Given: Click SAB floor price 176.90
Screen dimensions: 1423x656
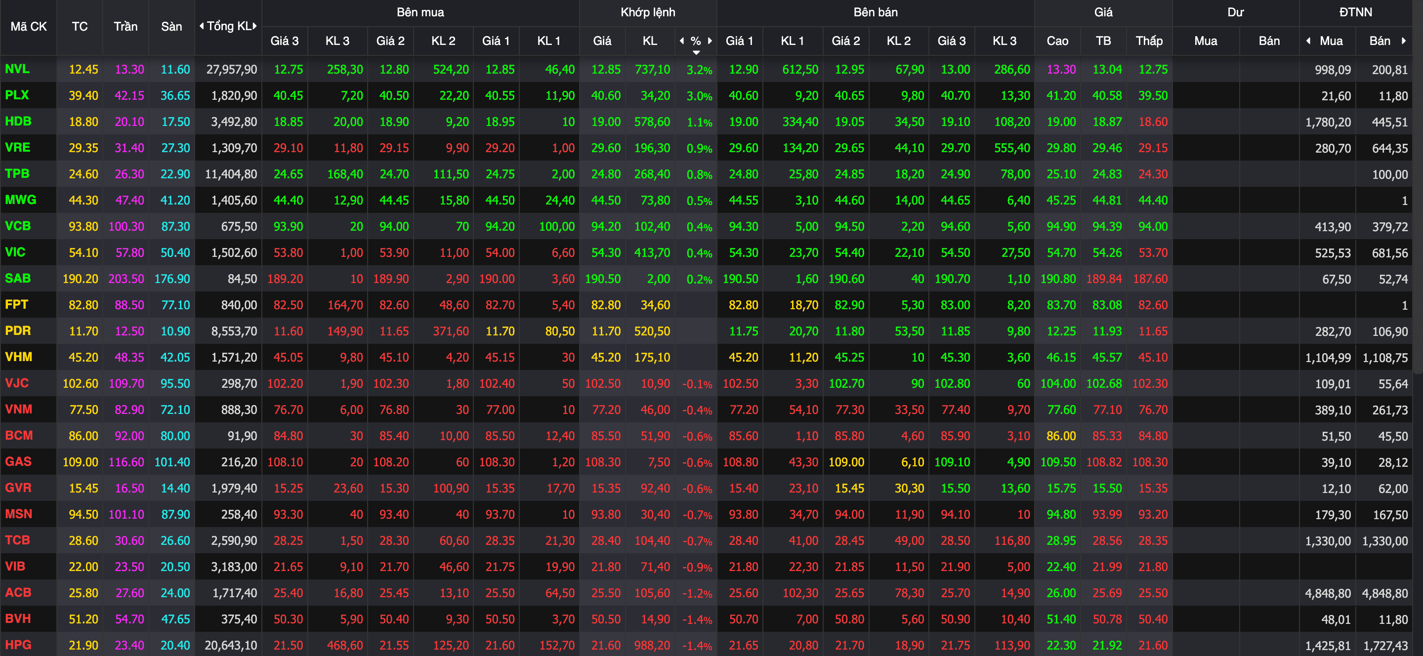Looking at the screenshot, I should coord(172,279).
